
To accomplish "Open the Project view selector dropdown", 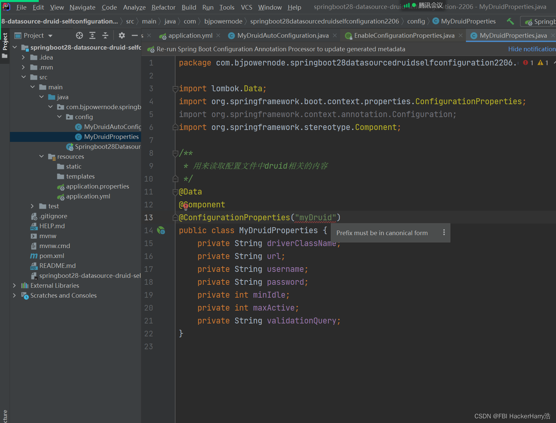I will click(x=50, y=35).
